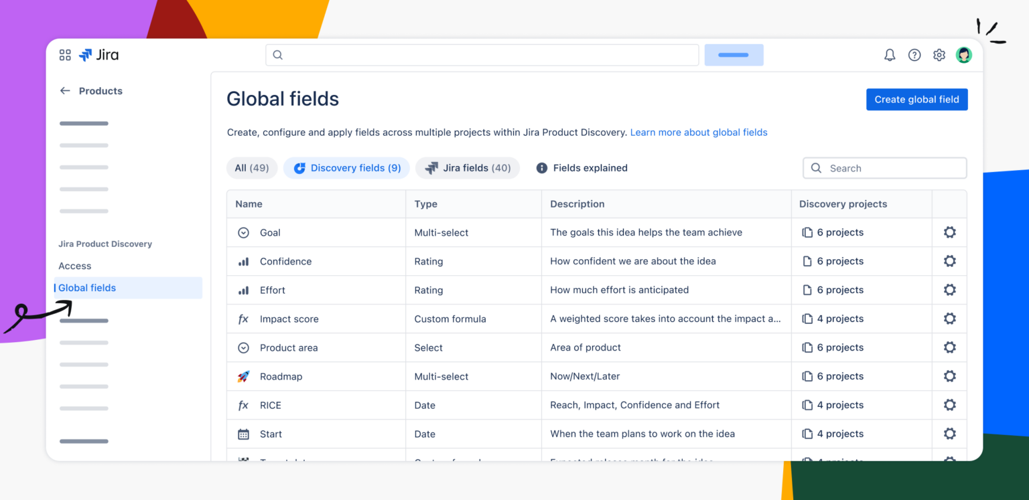Click the Create global field button

(x=916, y=99)
